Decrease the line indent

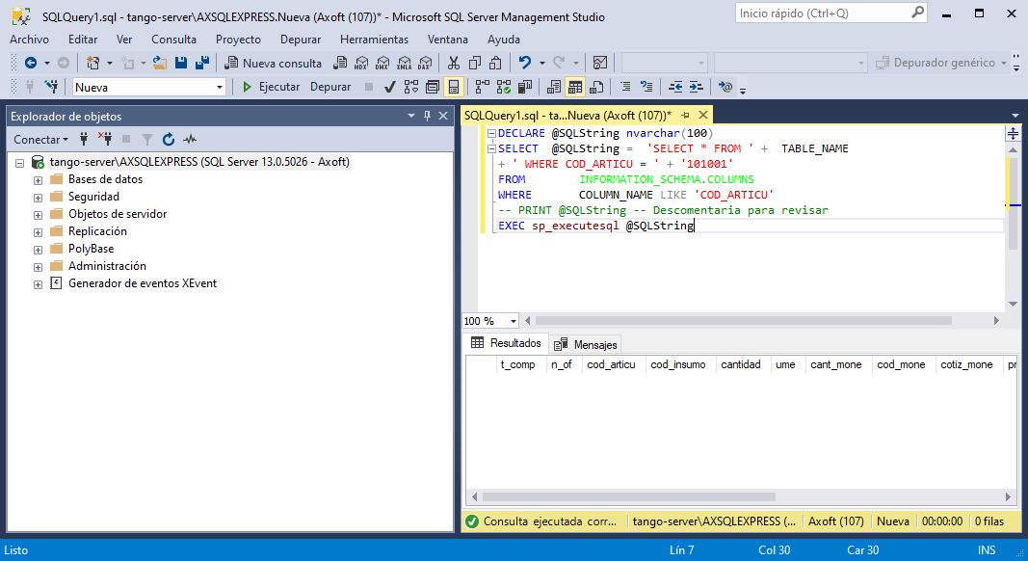click(675, 87)
